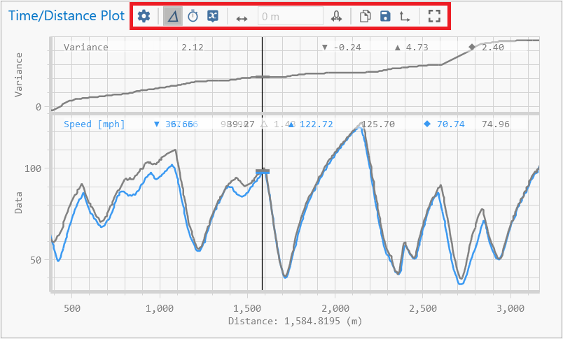Click the blue diamond average value 70.74

click(450, 124)
